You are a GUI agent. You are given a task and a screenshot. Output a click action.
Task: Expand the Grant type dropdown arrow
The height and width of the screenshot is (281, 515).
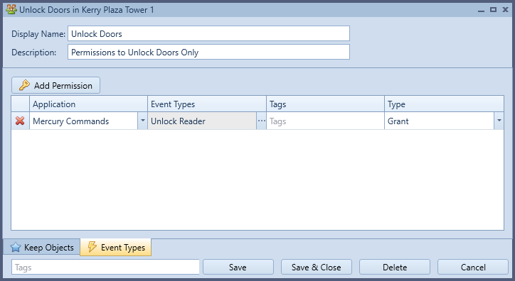[x=499, y=121]
